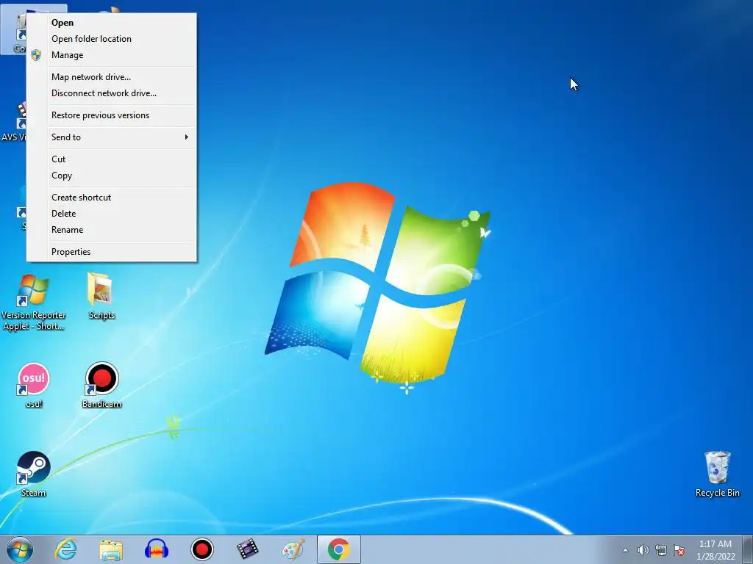Open the Windows Start menu orb
The height and width of the screenshot is (564, 753).
coord(20,549)
